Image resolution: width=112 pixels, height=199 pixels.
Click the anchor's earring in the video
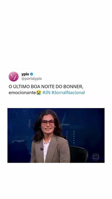pos(55,127)
